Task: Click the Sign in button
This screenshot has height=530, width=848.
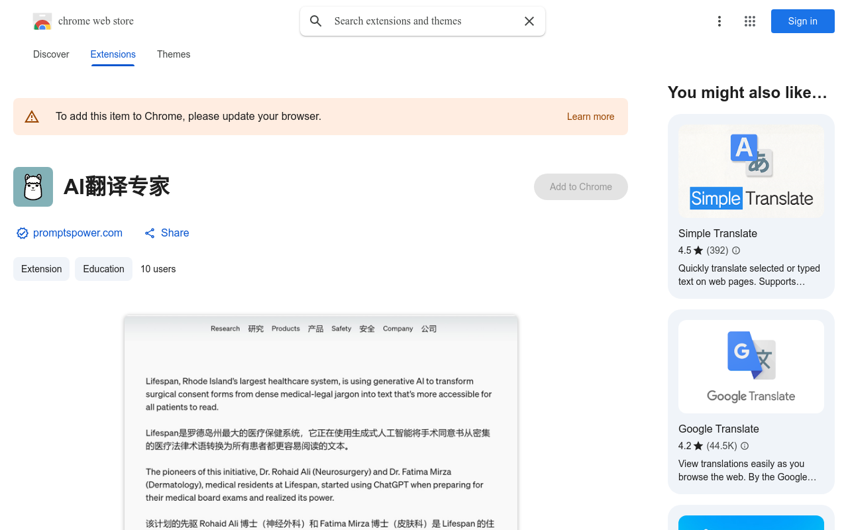Action: pos(803,21)
